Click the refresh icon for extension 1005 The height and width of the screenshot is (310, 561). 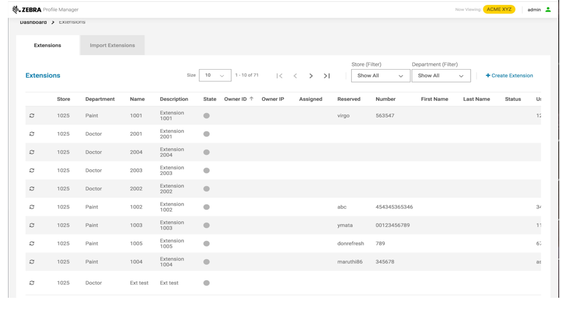tap(32, 243)
